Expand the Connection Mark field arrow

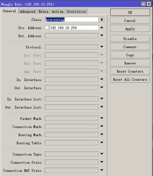coord(102,126)
